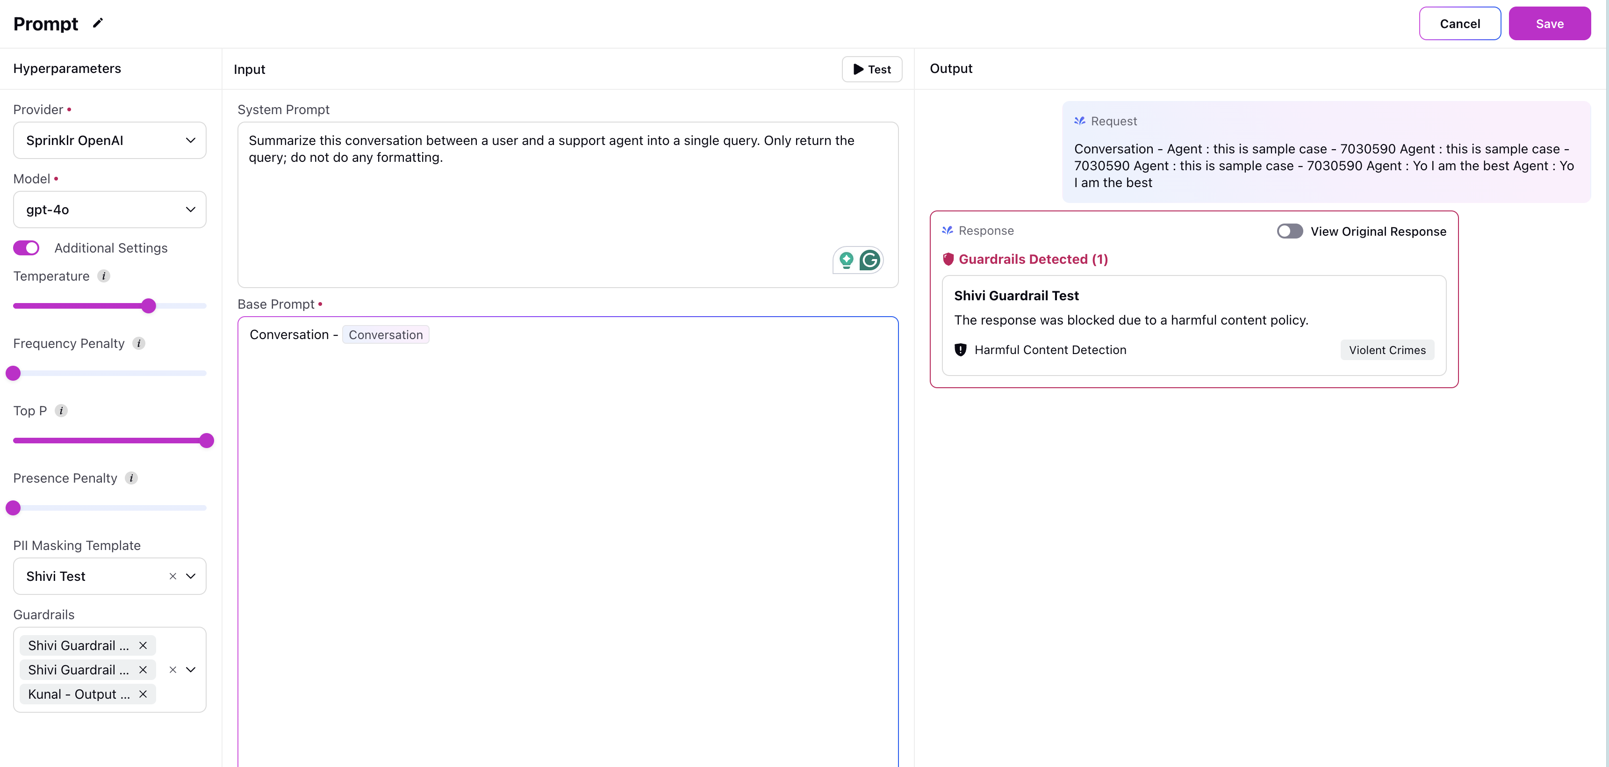Click the Grammarly icon in System Prompt
Viewport: 1609px width, 767px height.
[869, 260]
